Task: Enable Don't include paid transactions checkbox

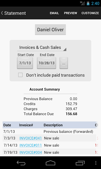Action: [x=21, y=75]
